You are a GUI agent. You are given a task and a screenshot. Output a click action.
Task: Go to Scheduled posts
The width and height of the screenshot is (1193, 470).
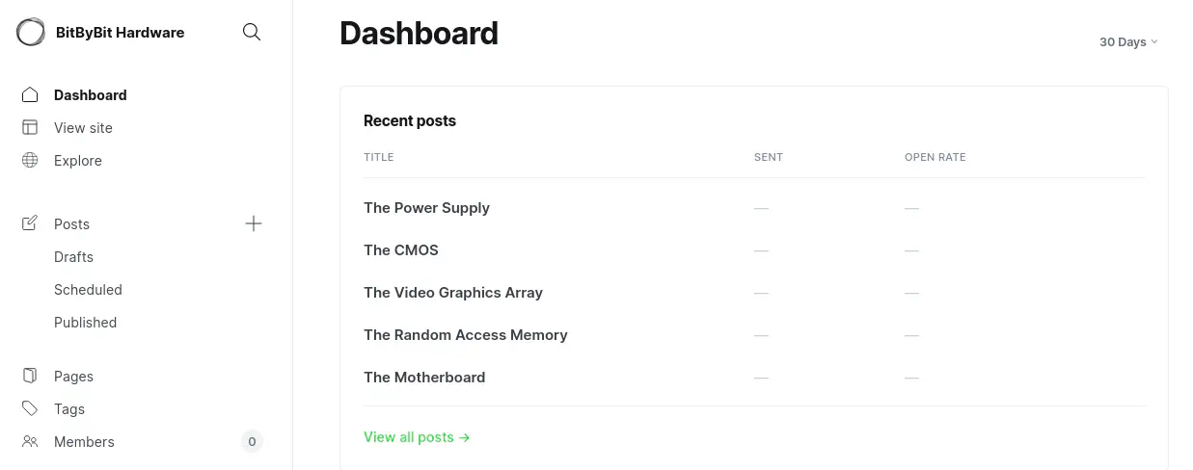[x=88, y=290]
